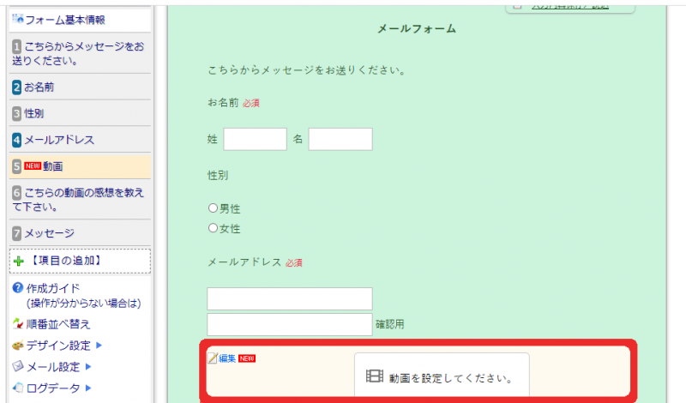Screen dimensions: 686x403
Task: Select the 女性 radio button
Action: pos(213,228)
